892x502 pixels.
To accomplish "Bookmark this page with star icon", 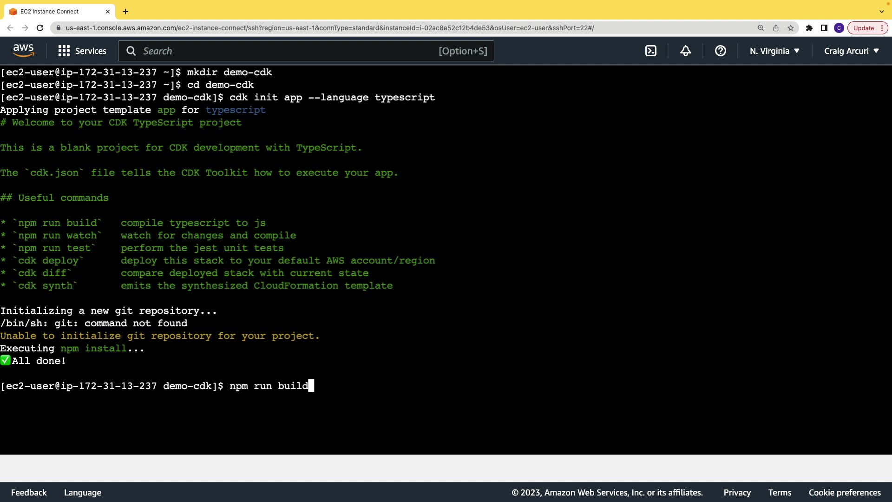I will point(791,28).
